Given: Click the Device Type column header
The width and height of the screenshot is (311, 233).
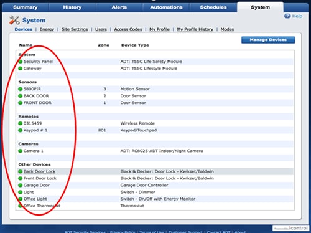Looking at the screenshot, I should point(135,45).
